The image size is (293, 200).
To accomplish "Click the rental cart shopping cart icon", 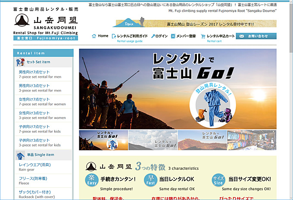I will [x=203, y=36].
